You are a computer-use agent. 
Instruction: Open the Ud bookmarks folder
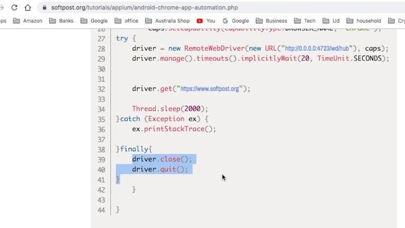pos(331,21)
